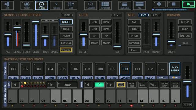Select FILTER modulation target
The width and height of the screenshot is (196, 110).
tap(134, 29)
